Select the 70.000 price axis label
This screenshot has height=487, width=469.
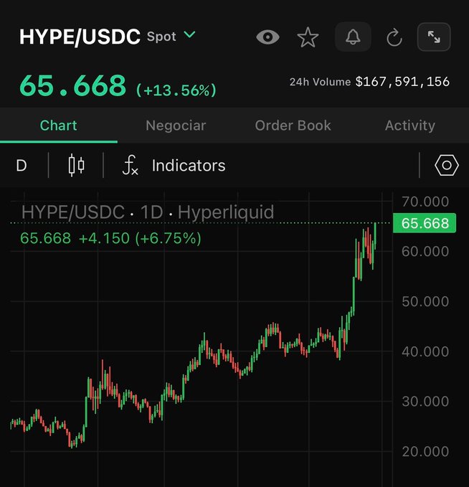[x=425, y=202]
